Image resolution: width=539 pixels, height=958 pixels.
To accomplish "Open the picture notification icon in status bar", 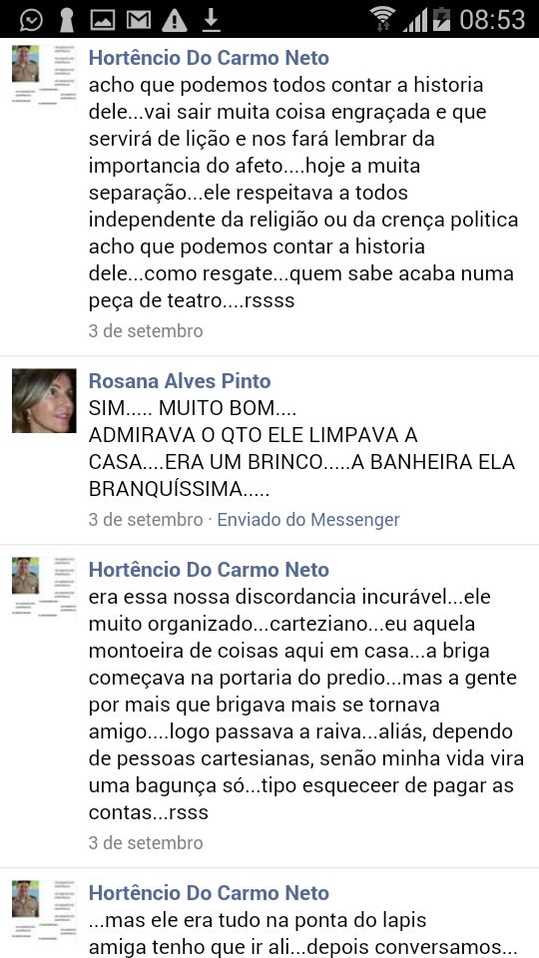I will click(102, 20).
